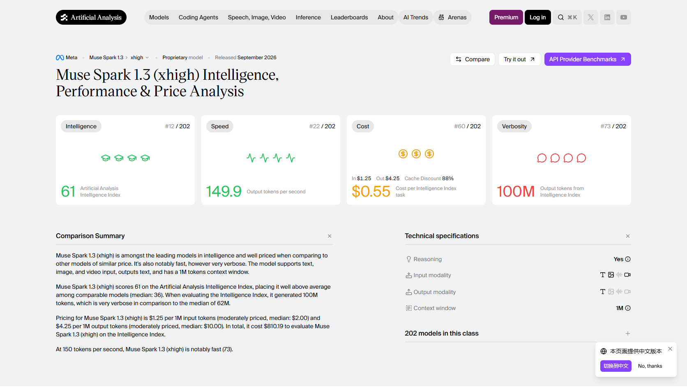Open the Models menu

click(159, 17)
